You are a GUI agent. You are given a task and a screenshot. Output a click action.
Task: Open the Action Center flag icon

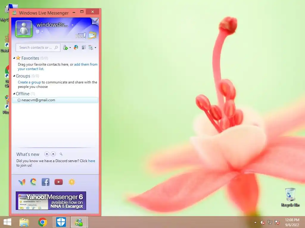coord(277,222)
